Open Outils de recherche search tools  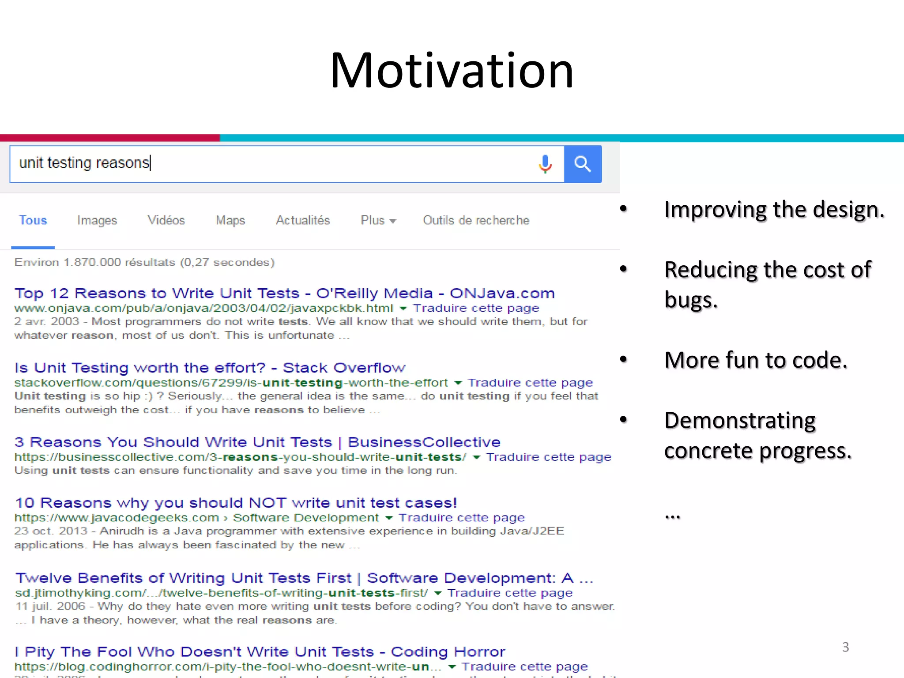[x=476, y=220]
